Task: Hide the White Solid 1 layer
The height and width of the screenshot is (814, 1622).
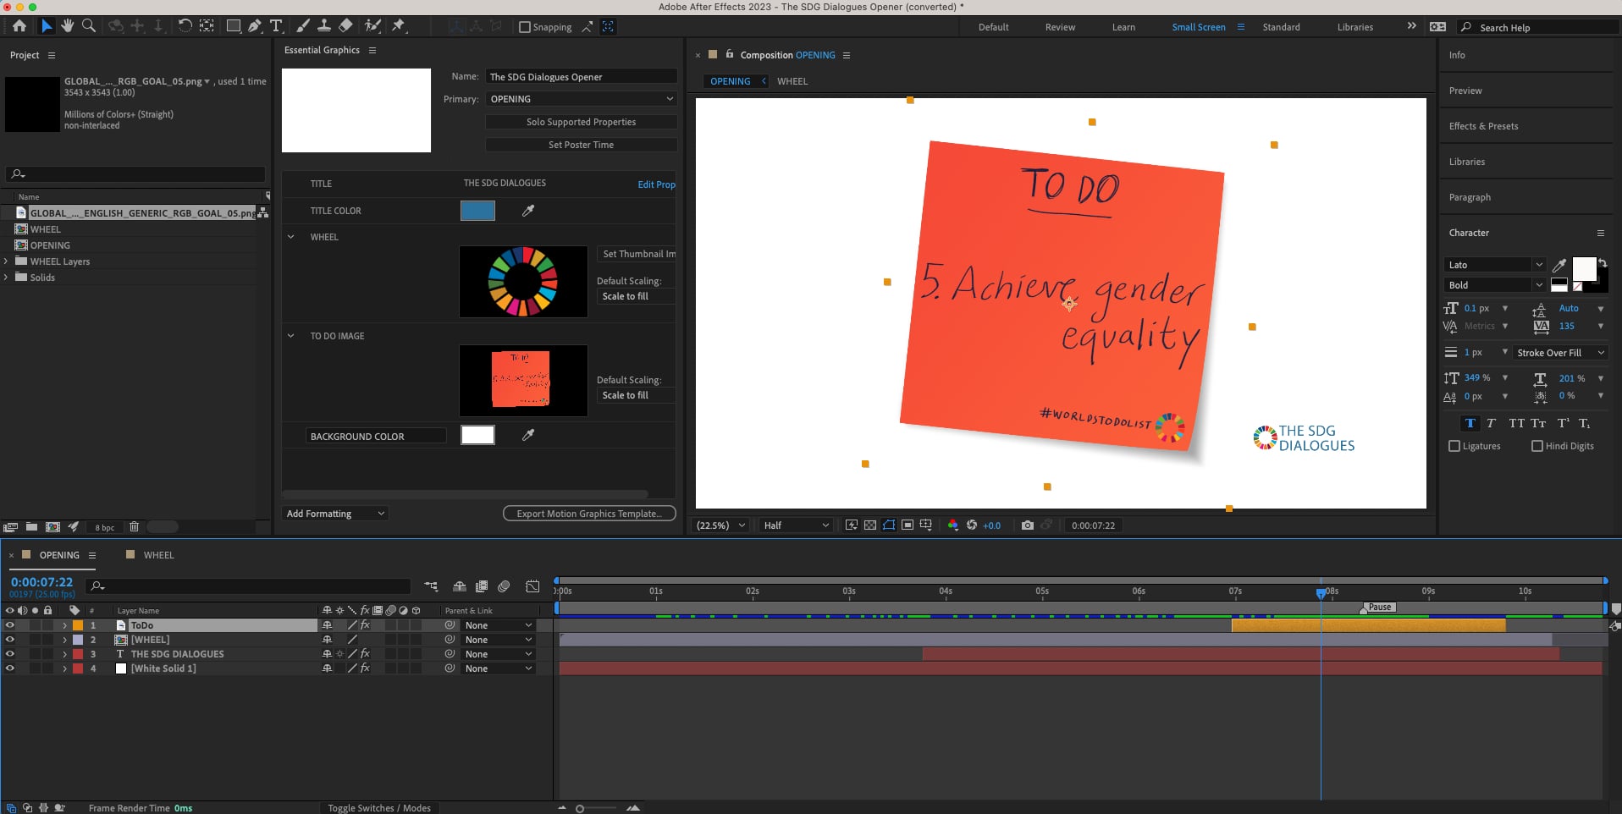Action: pos(10,668)
